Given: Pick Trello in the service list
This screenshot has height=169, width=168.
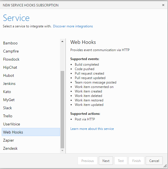Looking at the screenshot, I should pos(31,116).
